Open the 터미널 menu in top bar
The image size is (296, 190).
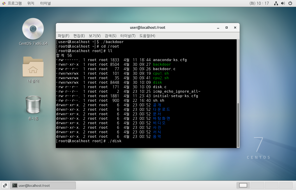[x=45, y=3]
